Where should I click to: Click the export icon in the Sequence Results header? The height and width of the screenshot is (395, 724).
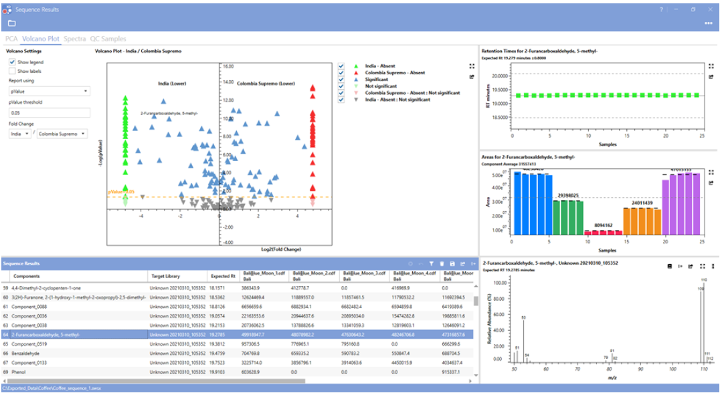462,264
